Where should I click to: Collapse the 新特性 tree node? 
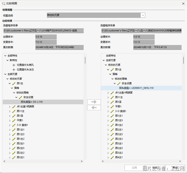[x=7, y=60]
